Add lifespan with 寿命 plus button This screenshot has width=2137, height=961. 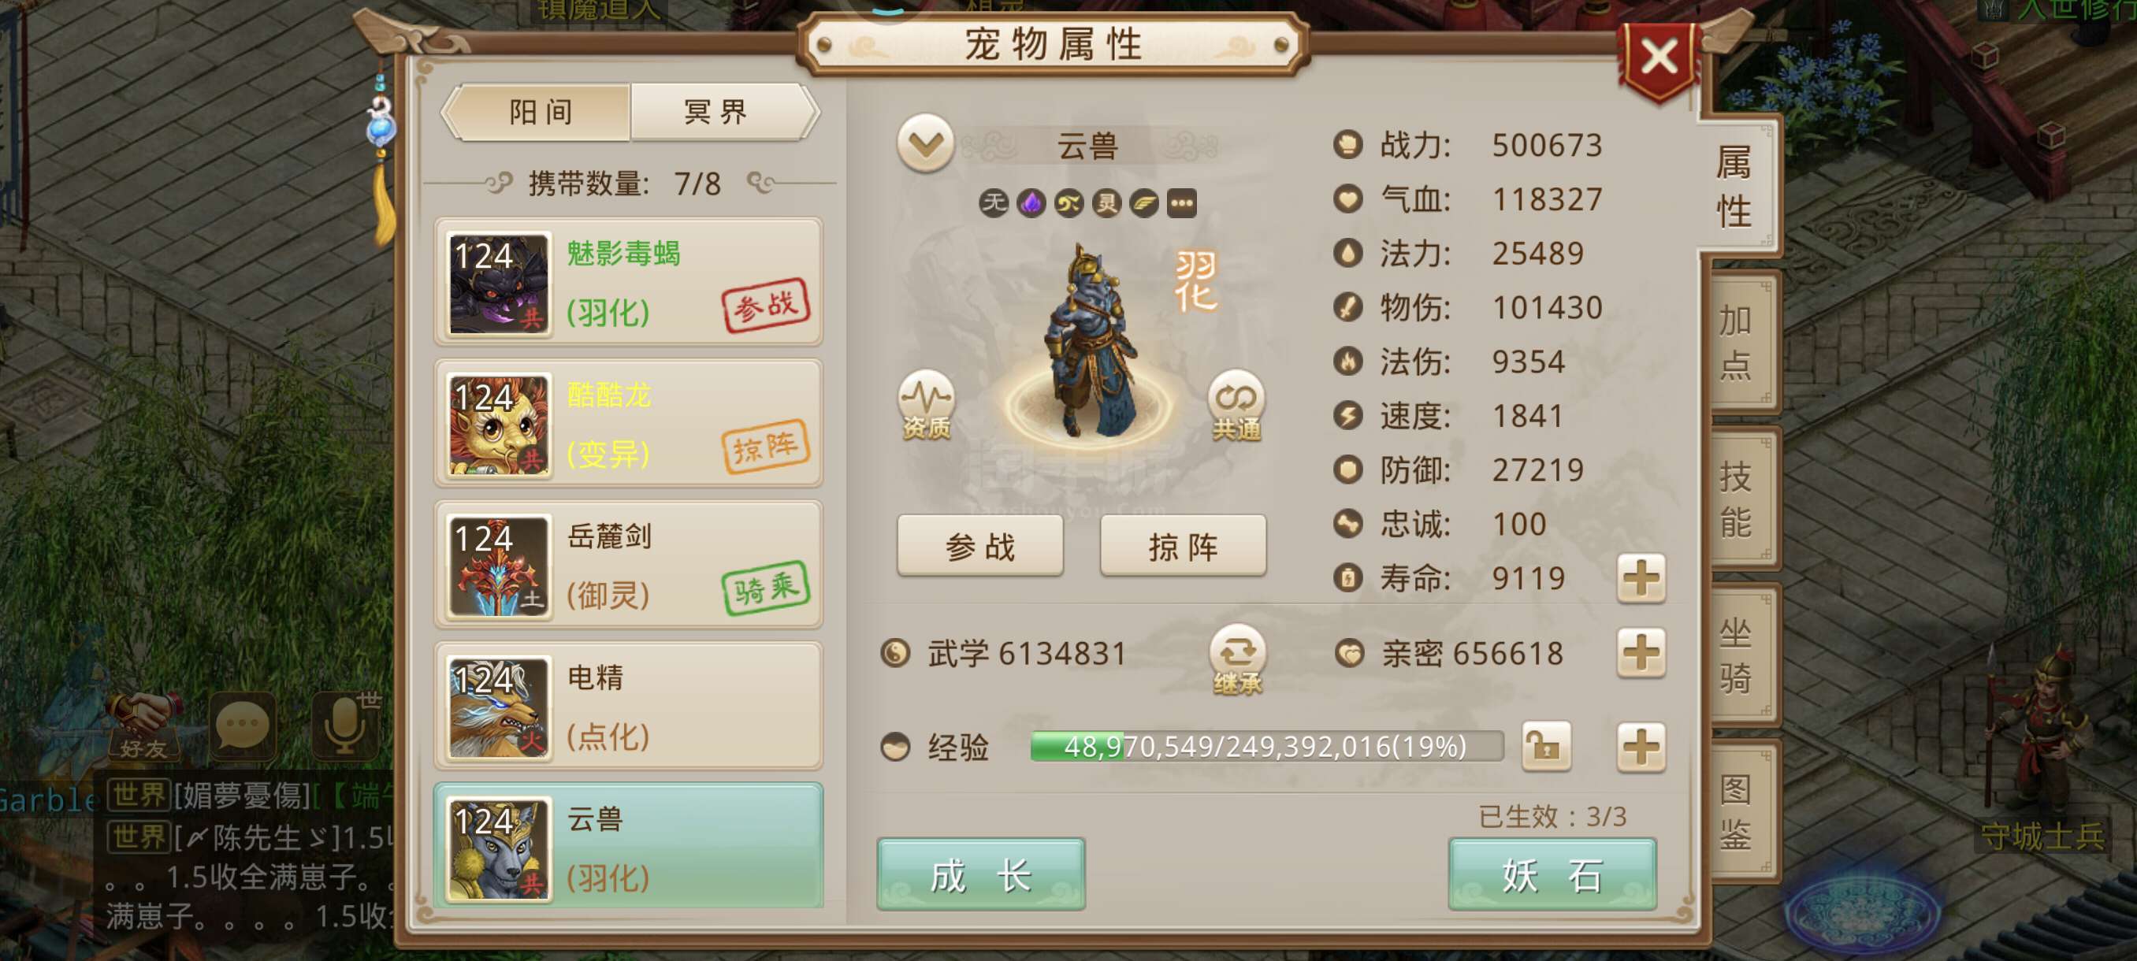[1640, 578]
